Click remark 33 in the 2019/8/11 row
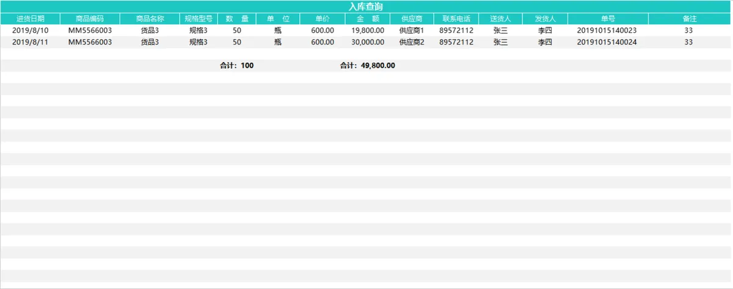733x289 pixels. click(x=689, y=42)
